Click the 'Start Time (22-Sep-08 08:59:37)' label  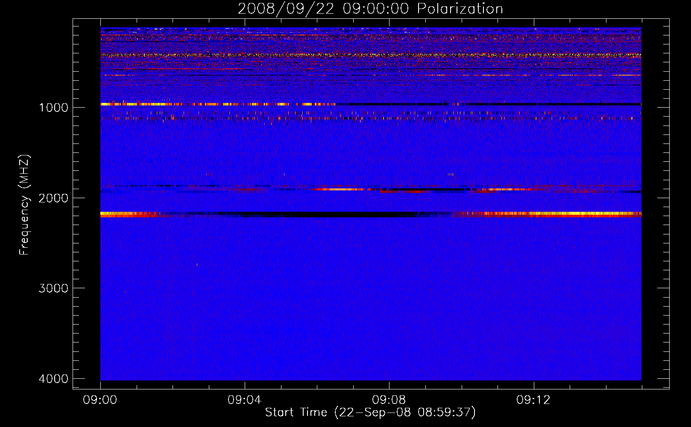click(x=370, y=412)
